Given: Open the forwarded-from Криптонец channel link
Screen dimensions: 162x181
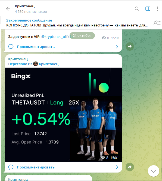Looking at the screenshot, I should 49,64.
